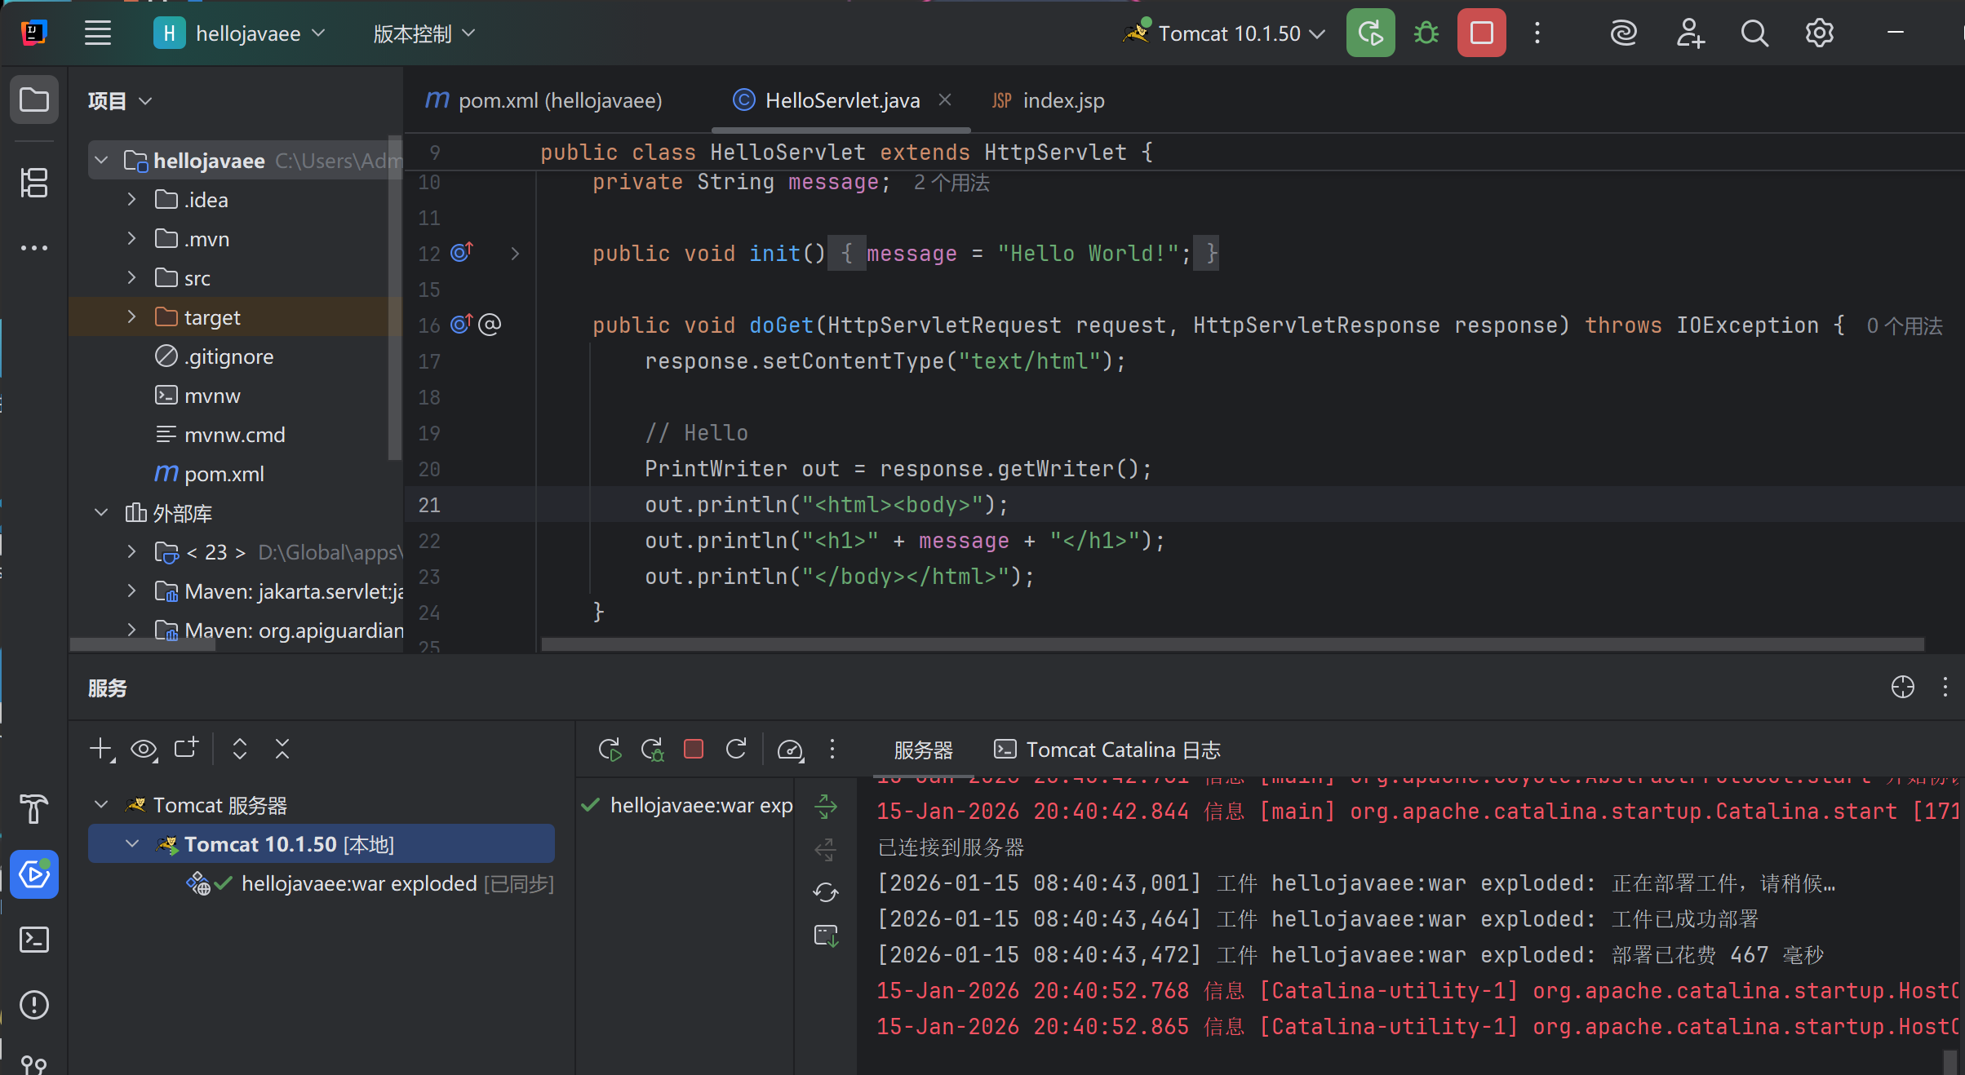Switch to pom.xml (hellojavaee) tab
This screenshot has width=1965, height=1075.
pyautogui.click(x=543, y=100)
